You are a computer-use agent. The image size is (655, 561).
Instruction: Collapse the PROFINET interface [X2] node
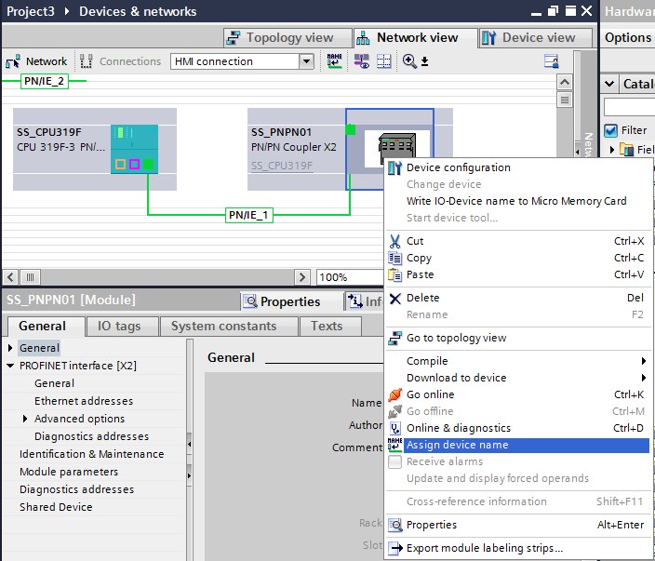(10, 366)
